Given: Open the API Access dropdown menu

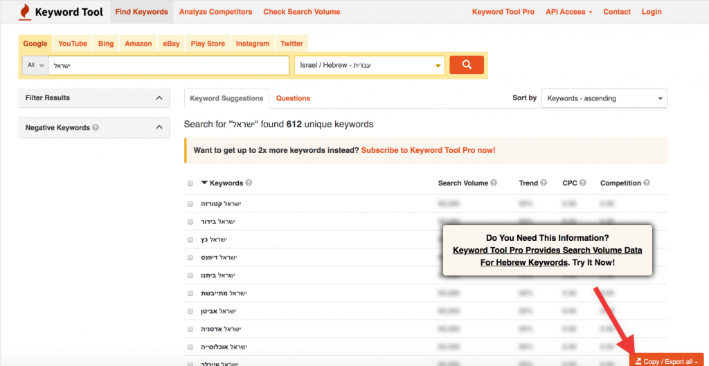Looking at the screenshot, I should point(569,12).
